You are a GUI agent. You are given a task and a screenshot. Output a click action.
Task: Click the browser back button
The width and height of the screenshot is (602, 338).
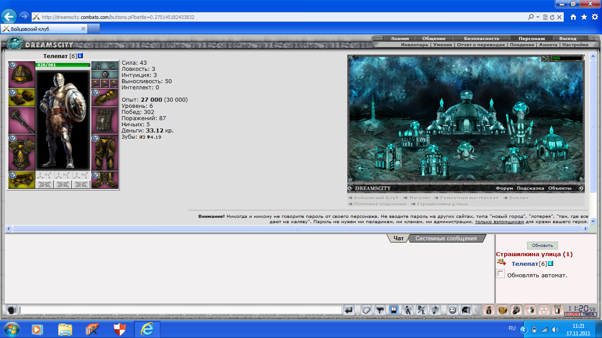click(x=9, y=17)
